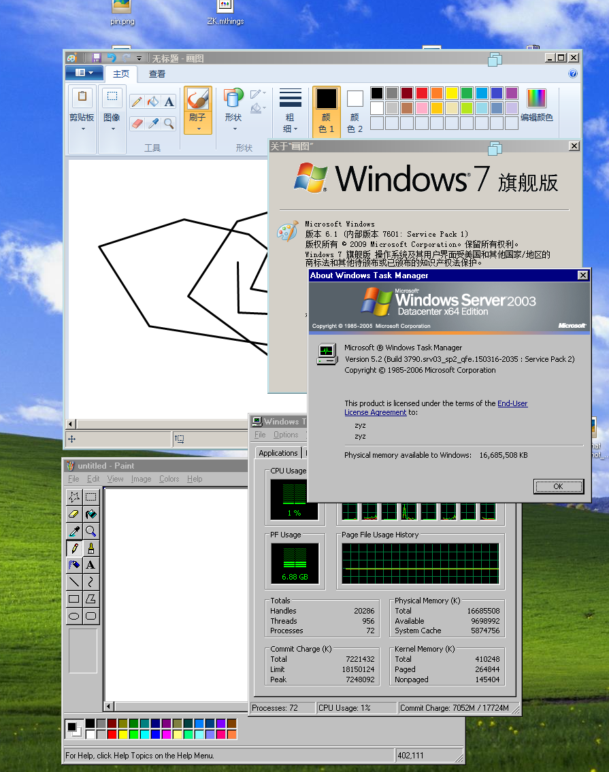This screenshot has width=609, height=772.
Task: Click the 剪贴板 paste clipboard icon
Action: (x=82, y=97)
